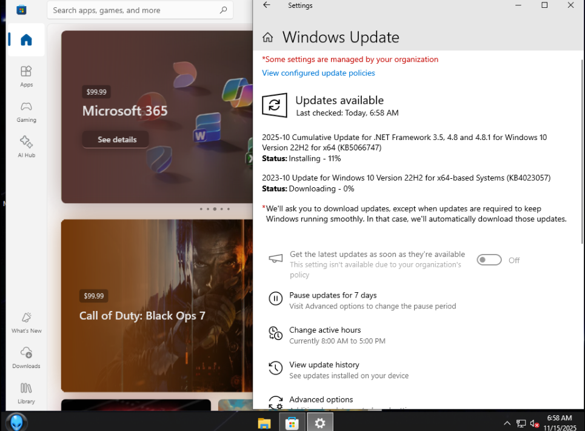
Task: Open What's New in Microsoft Store
Action: tap(26, 322)
